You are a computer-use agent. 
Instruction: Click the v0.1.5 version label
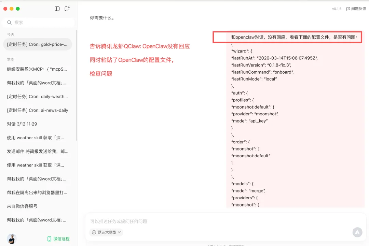point(337,9)
